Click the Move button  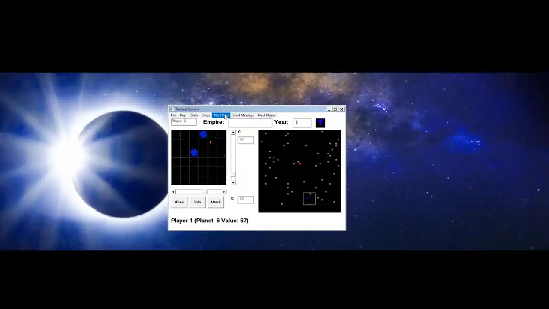click(x=179, y=202)
